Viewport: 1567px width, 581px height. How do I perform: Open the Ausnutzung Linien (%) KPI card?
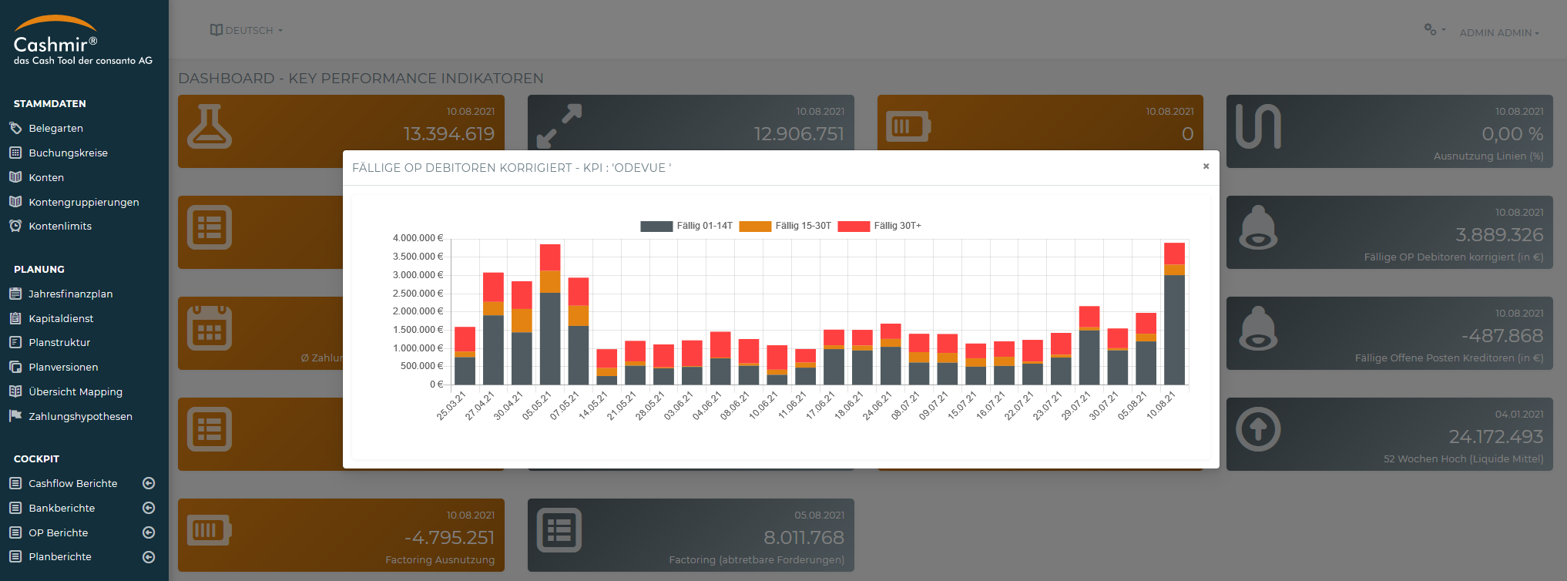1389,131
